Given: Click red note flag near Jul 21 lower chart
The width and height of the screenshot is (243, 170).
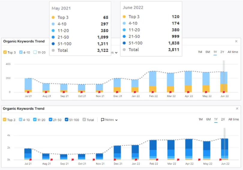Looking at the screenshot, I should [31, 160].
